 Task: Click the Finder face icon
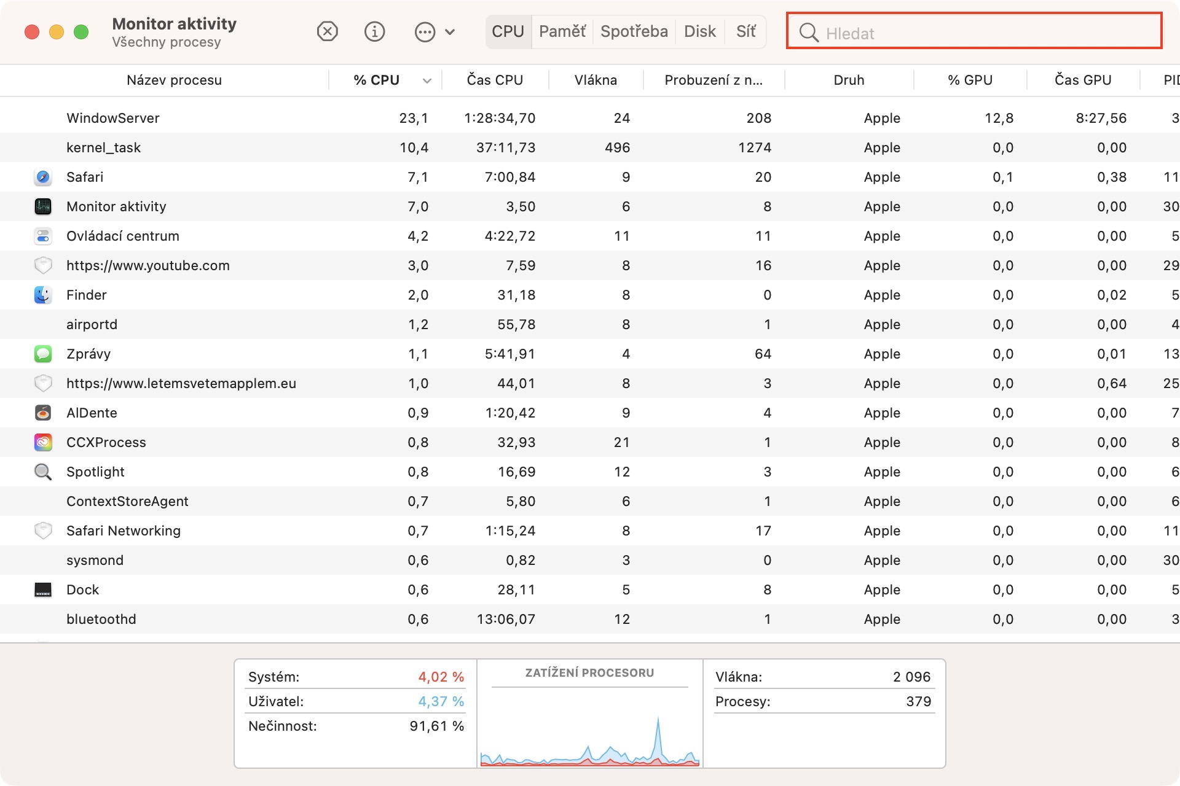click(x=42, y=295)
